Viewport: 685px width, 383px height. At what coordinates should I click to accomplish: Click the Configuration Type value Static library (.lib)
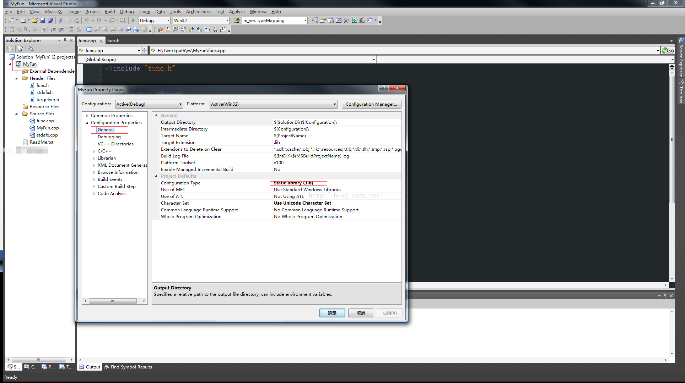click(293, 183)
